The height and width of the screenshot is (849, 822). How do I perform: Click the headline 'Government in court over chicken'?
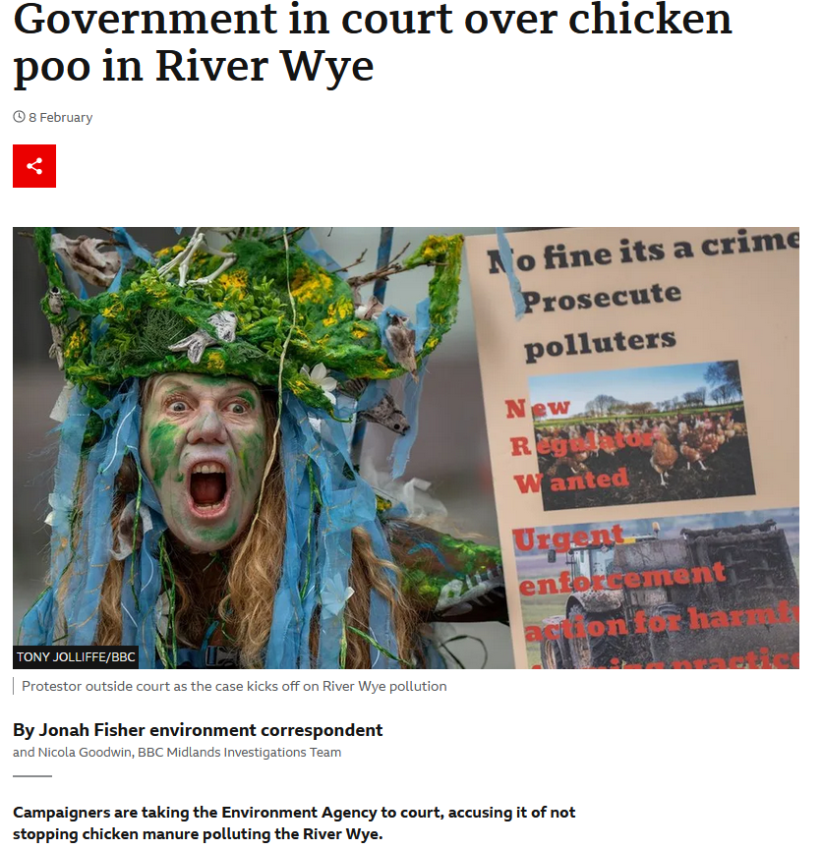(x=373, y=19)
